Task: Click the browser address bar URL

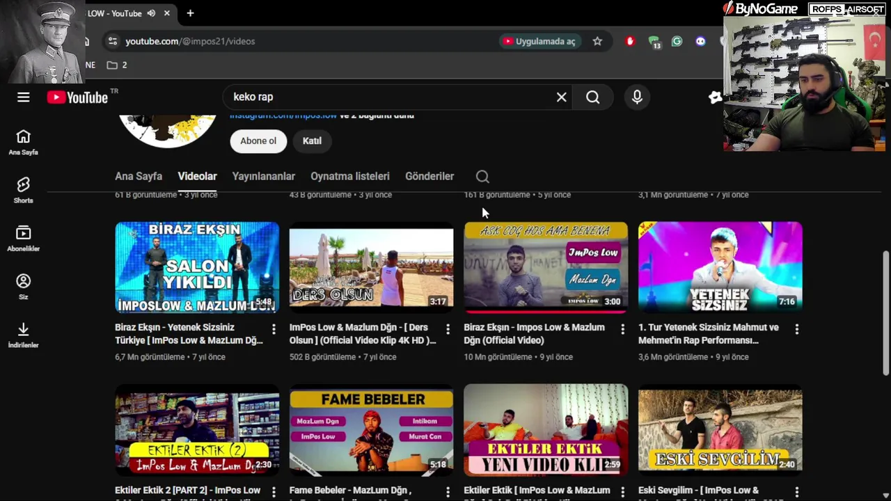Action: pos(190,41)
